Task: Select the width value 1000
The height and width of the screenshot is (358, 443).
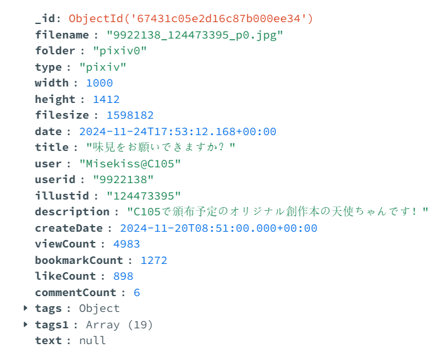Action: (x=100, y=83)
